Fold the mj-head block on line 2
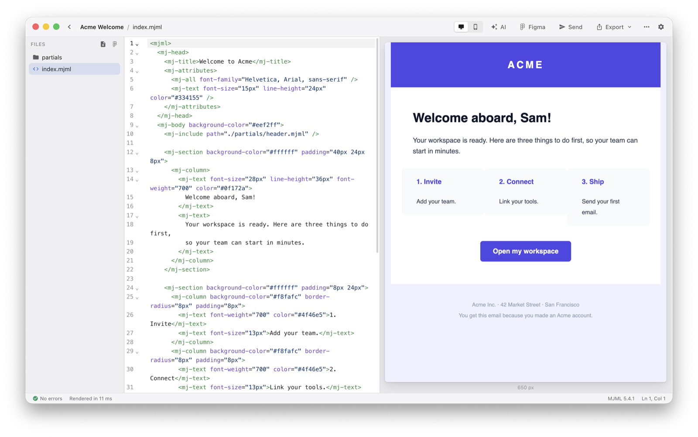 137,53
